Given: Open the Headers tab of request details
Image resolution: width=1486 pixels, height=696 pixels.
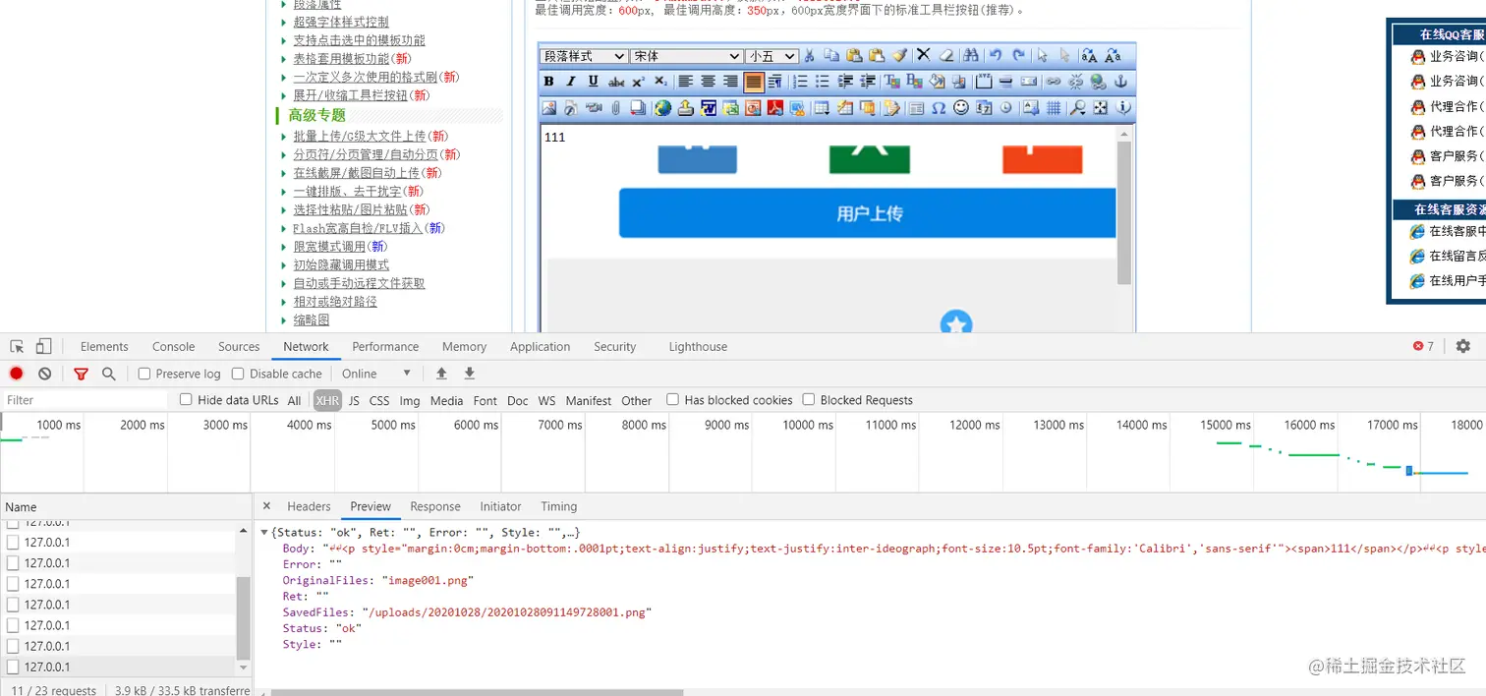Looking at the screenshot, I should pos(309,506).
